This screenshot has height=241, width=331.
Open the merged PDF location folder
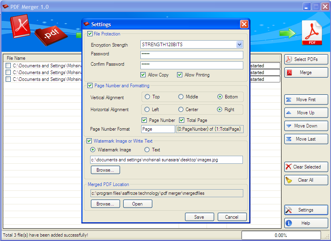tap(138, 204)
